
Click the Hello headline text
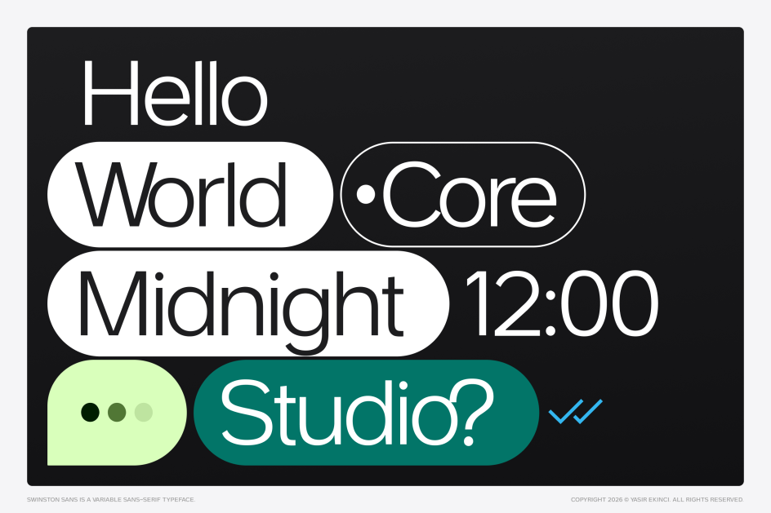coord(176,93)
